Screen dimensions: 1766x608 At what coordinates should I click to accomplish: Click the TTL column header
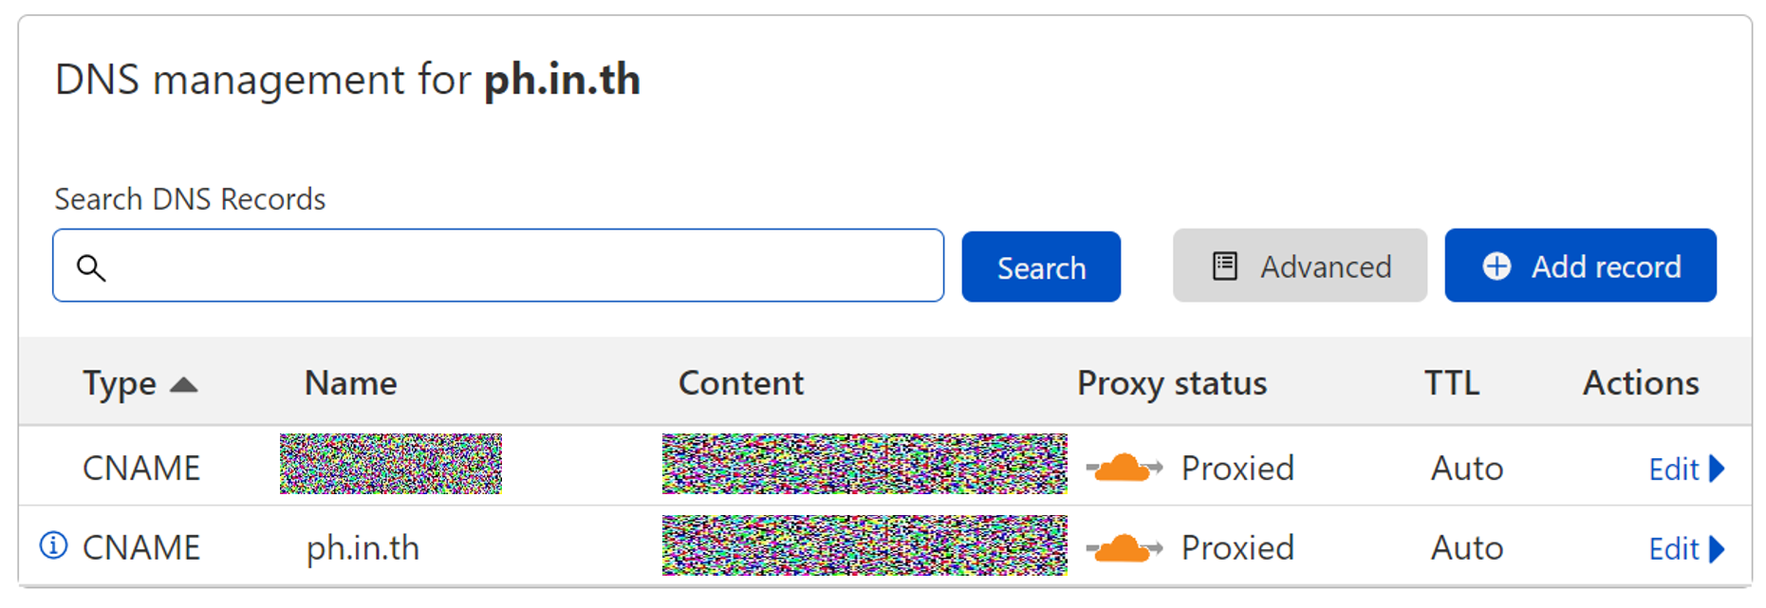(1451, 383)
